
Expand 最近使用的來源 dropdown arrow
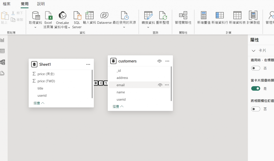point(124,27)
